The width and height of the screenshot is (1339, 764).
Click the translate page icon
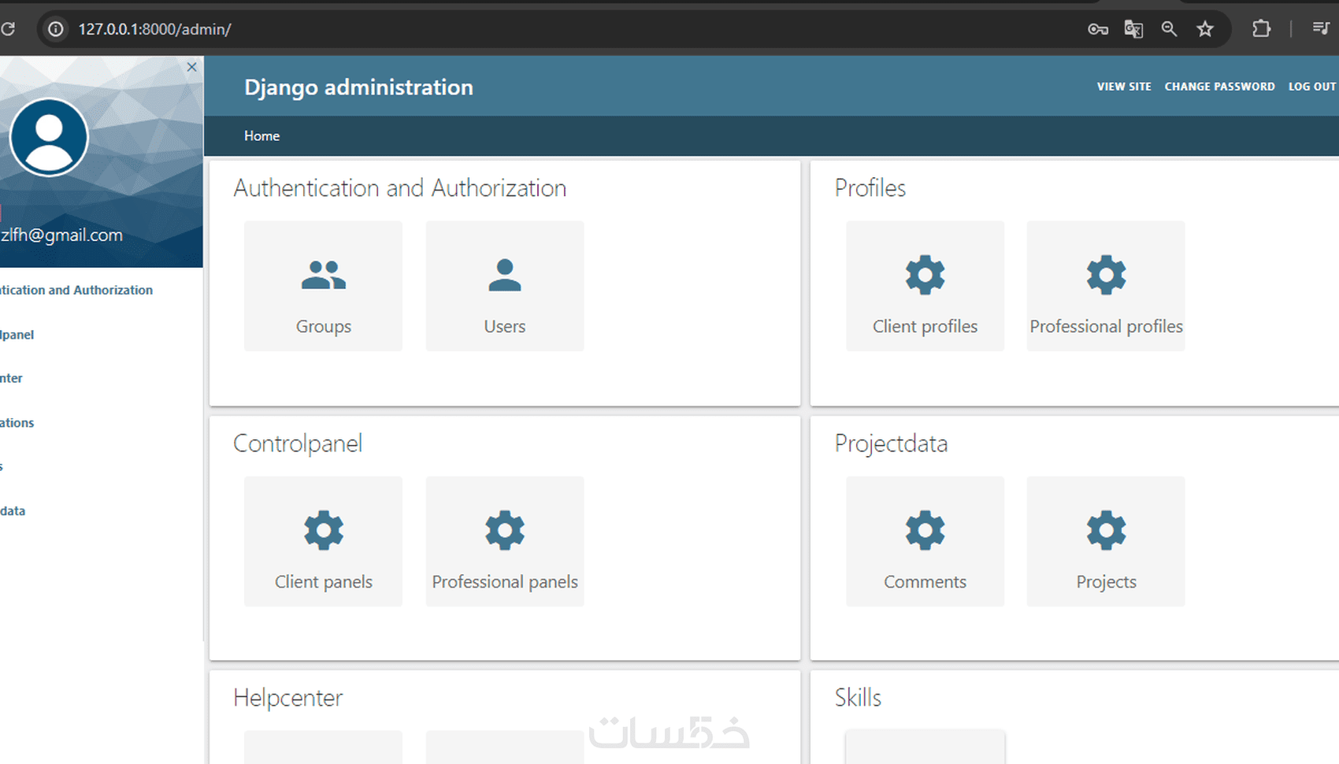[x=1133, y=29]
